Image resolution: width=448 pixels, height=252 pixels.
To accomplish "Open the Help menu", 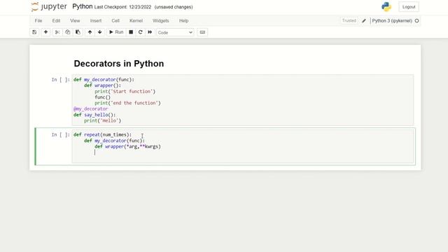I will point(183,21).
